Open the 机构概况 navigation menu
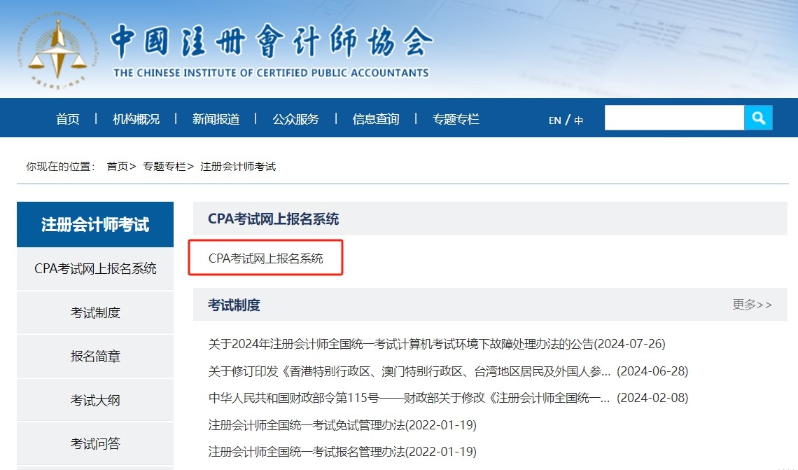The height and width of the screenshot is (470, 798). coord(136,119)
